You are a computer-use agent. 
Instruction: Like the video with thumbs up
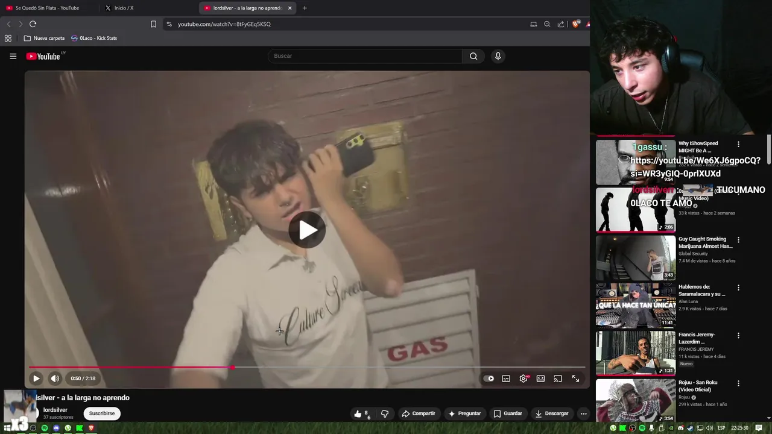tap(361, 414)
